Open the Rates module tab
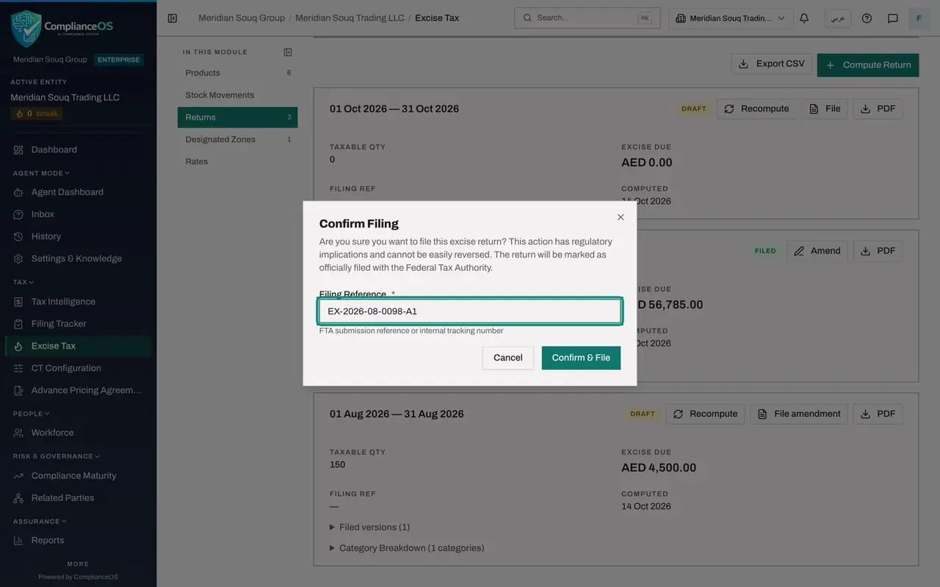Screen dimensions: 940x587 (x=237, y=161)
